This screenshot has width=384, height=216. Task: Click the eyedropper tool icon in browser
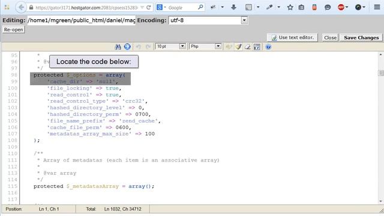(x=269, y=7)
